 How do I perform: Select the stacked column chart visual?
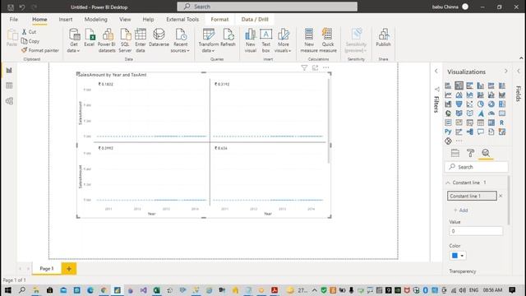pos(459,86)
